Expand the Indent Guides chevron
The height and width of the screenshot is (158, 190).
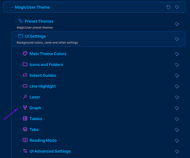click(x=21, y=75)
